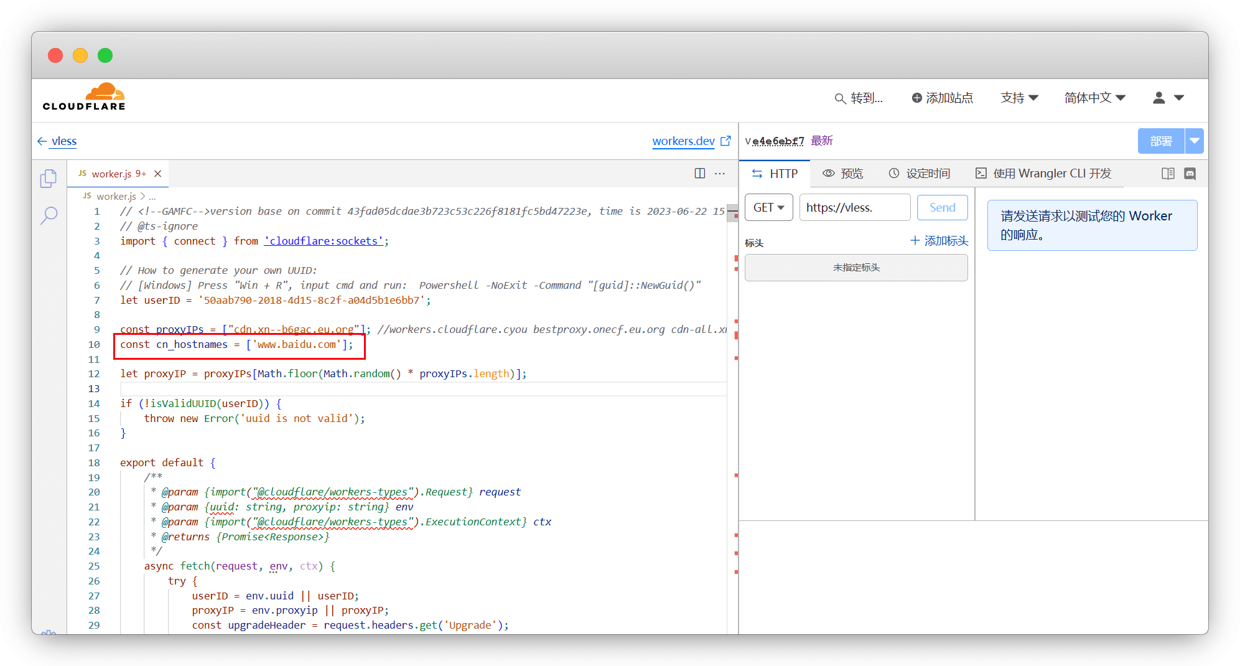Click the 添加站点 plus icon
Screen dimensions: 1240x666
[x=916, y=98]
